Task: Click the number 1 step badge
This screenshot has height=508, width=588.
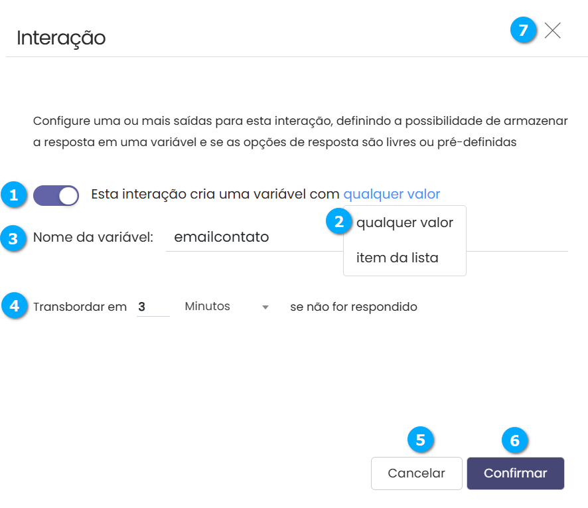Action: tap(13, 195)
